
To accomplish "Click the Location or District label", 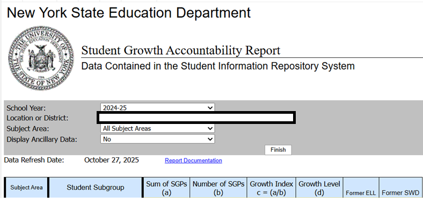I will coord(38,118).
